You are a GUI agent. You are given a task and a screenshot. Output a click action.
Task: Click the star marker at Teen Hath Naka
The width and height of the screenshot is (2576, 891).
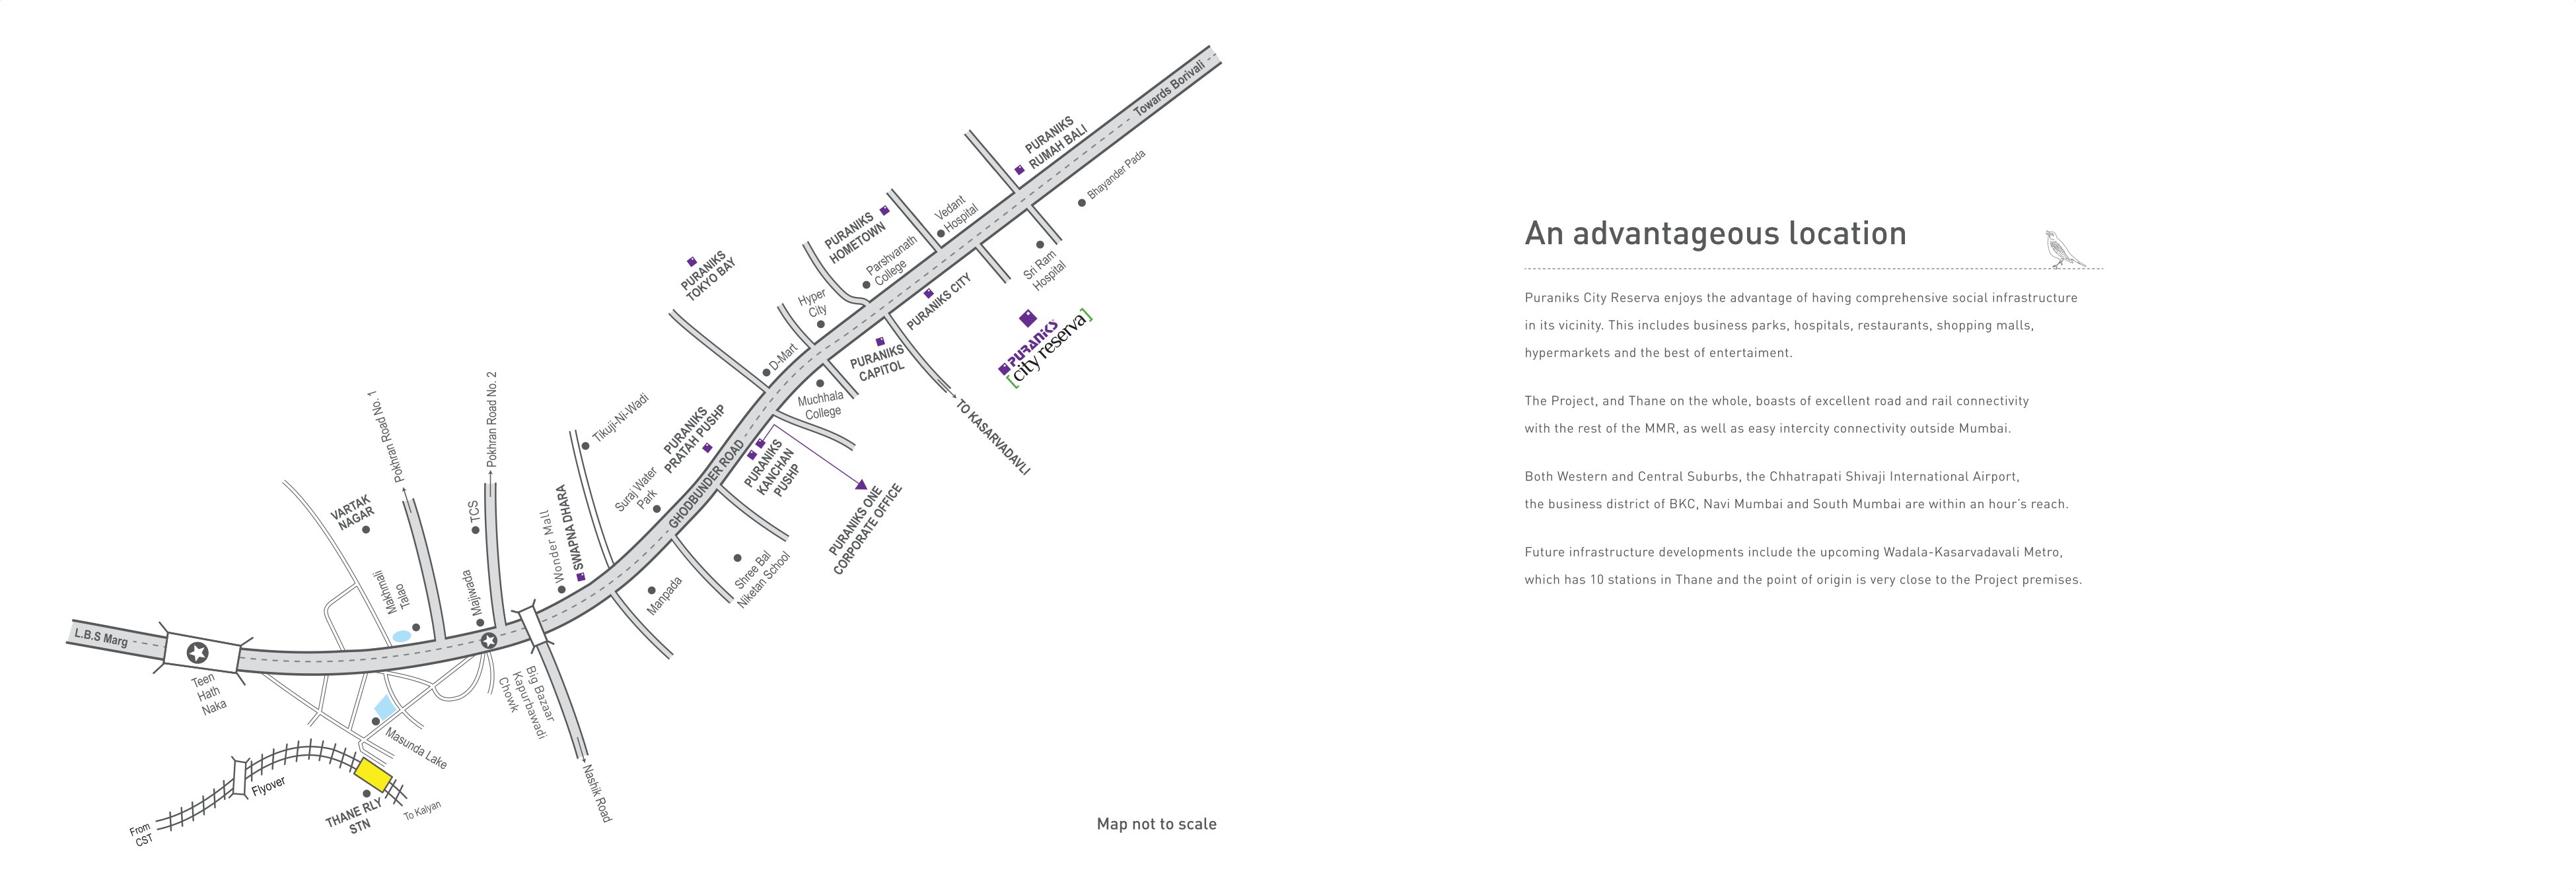(x=198, y=653)
